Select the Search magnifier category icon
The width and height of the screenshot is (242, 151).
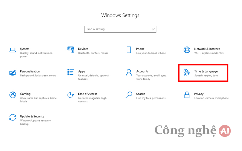[x=129, y=95]
